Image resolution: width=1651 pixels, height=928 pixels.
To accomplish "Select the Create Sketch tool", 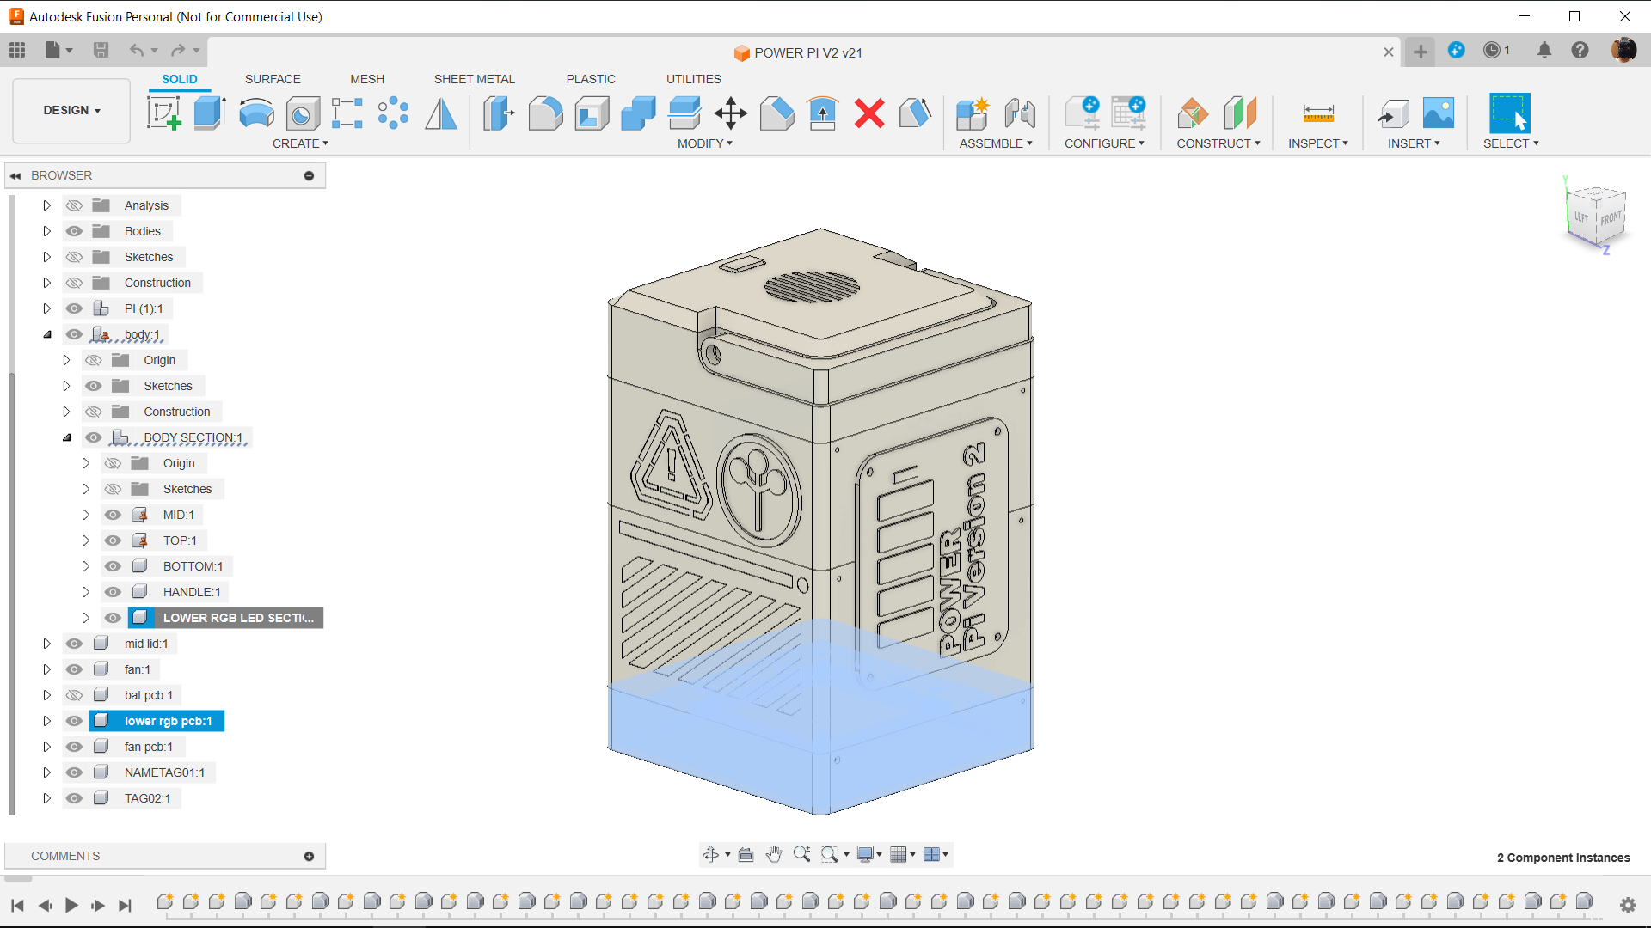I will 163,113.
